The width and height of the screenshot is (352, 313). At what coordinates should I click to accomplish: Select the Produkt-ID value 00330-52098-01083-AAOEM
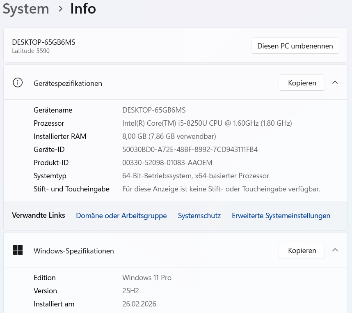[167, 163]
